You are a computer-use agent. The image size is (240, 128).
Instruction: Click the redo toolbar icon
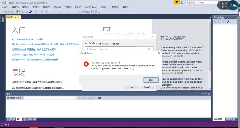point(42,12)
